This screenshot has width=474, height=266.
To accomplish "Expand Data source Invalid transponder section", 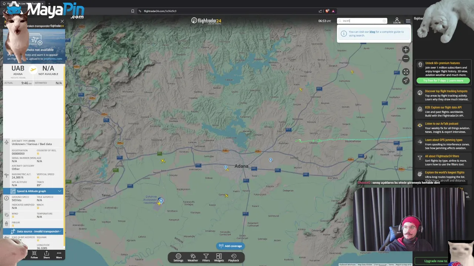I will (33, 231).
